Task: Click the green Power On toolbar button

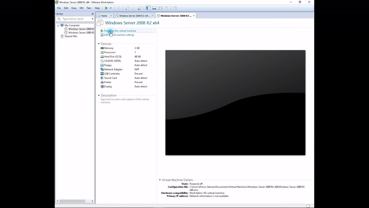Action: coord(106,8)
